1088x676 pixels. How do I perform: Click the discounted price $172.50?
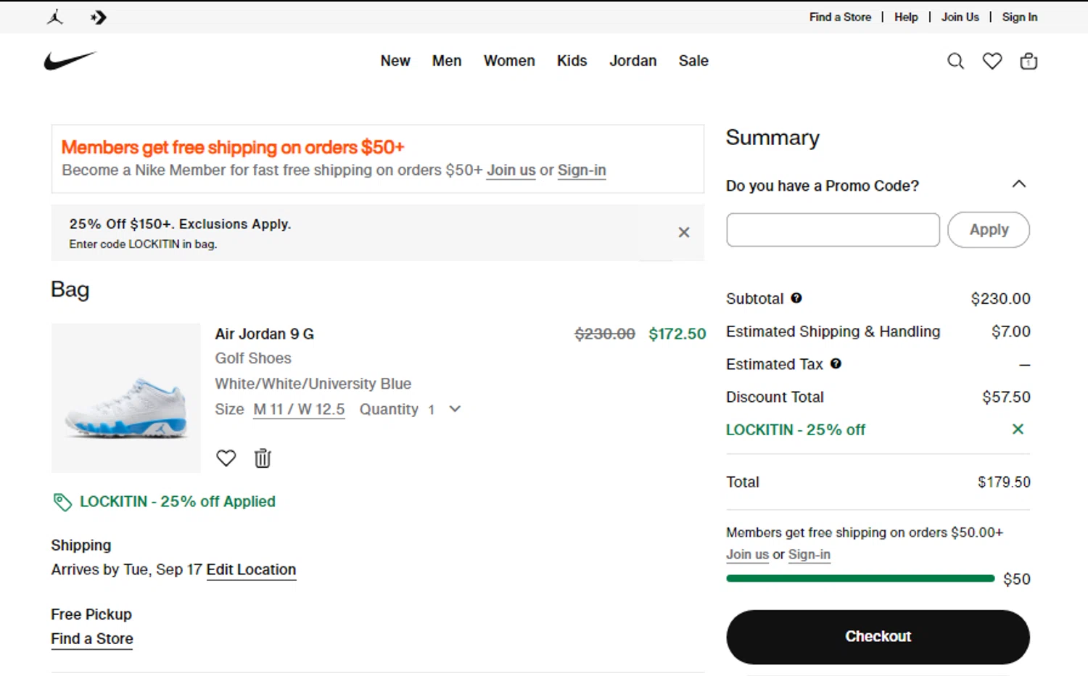click(677, 334)
